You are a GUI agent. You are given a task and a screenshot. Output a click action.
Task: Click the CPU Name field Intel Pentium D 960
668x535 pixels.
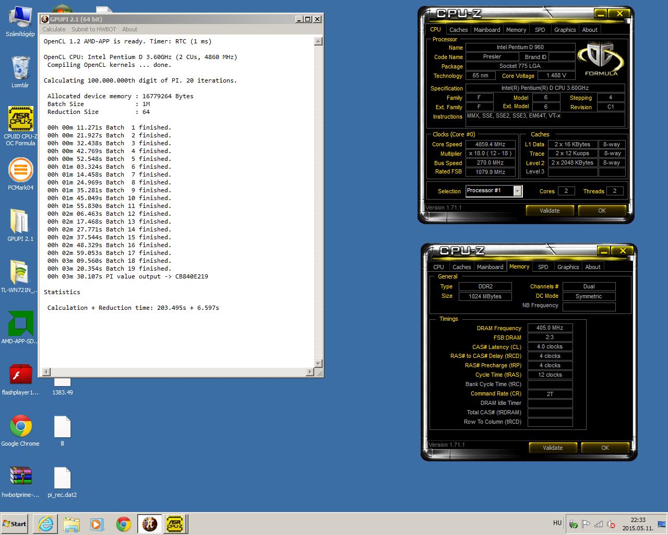[x=520, y=47]
